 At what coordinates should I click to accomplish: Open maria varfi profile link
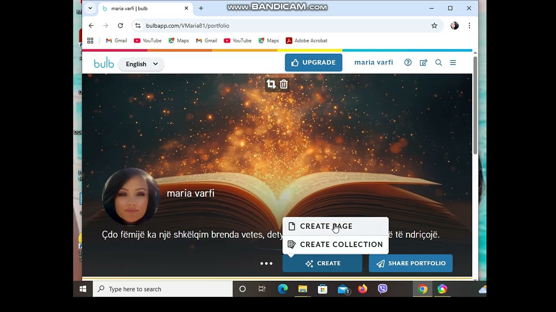tap(374, 62)
